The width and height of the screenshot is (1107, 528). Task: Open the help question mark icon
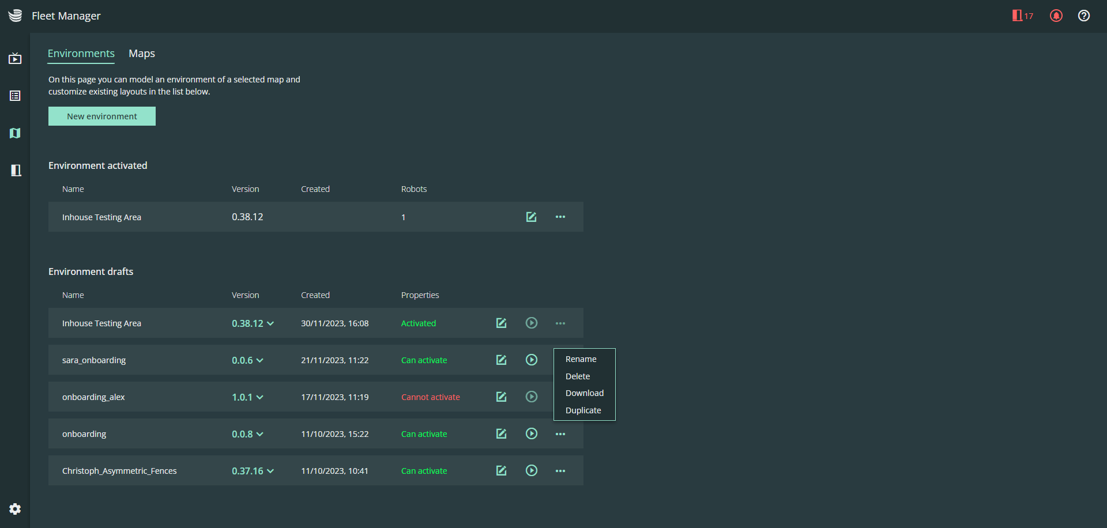1084,16
